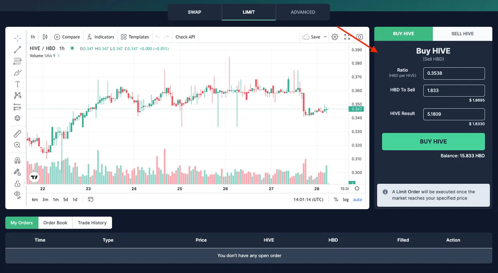
Task: Click the Price column header
Action: tap(201, 240)
